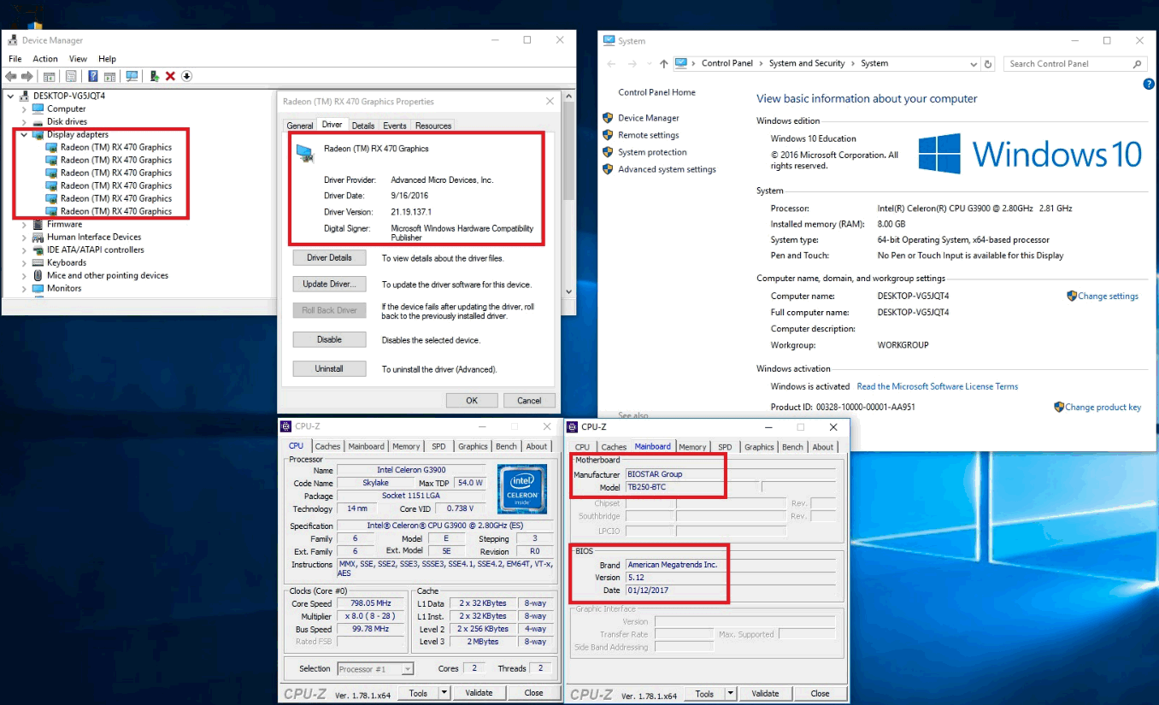Image resolution: width=1159 pixels, height=705 pixels.
Task: Click Back arrow in System window
Action: pos(610,64)
